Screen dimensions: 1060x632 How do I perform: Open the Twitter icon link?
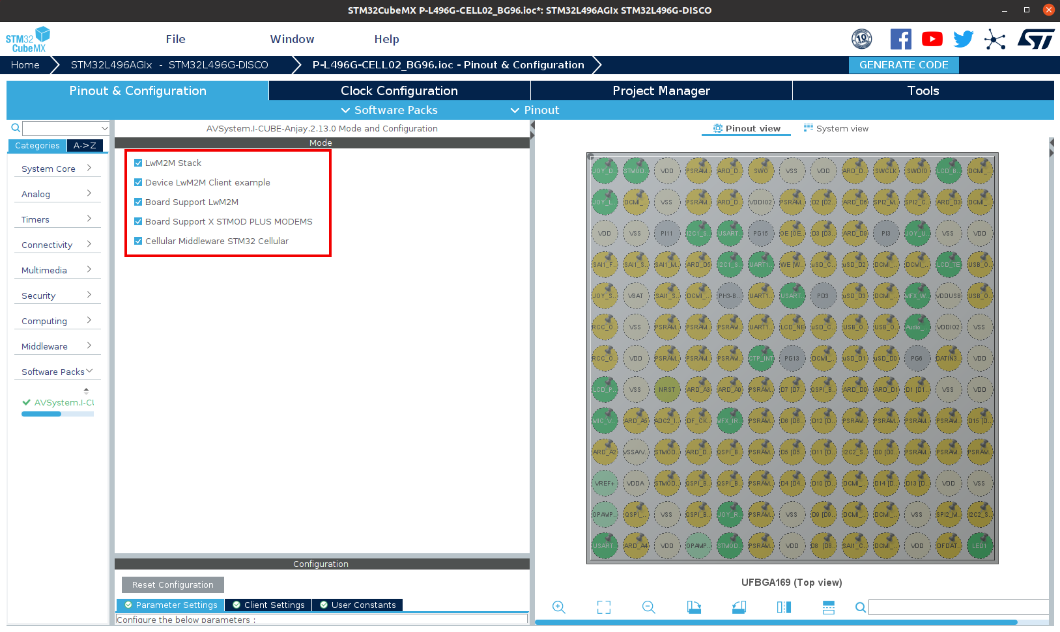(964, 39)
